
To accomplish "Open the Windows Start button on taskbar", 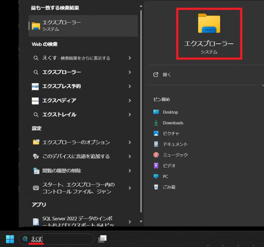I will pos(10,239).
